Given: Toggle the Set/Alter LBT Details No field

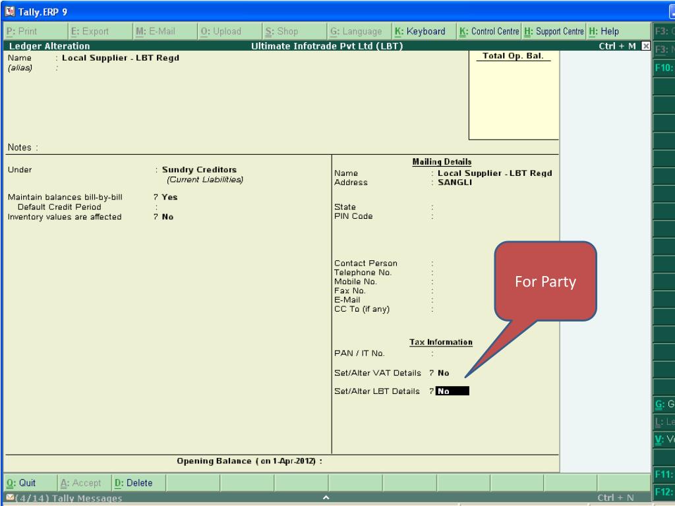Looking at the screenshot, I should pyautogui.click(x=452, y=391).
